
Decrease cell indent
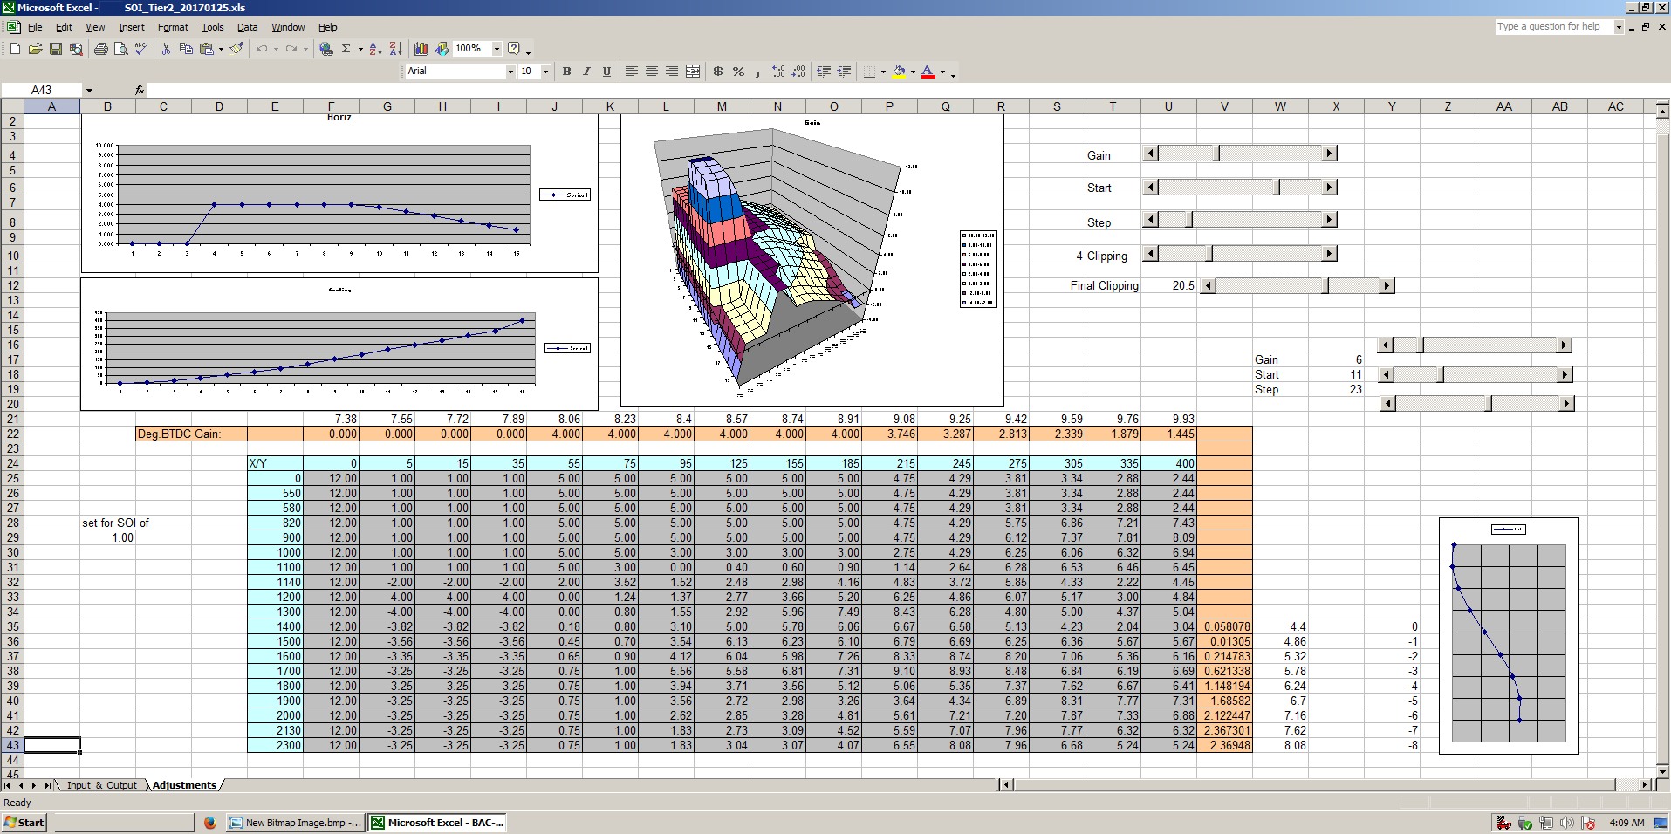pos(824,72)
